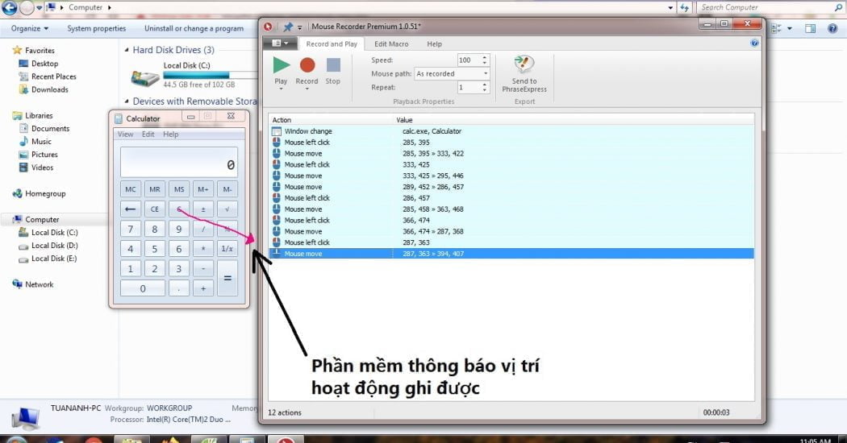
Task: Click the green Play button in Mouse Recorder
Action: 281,65
